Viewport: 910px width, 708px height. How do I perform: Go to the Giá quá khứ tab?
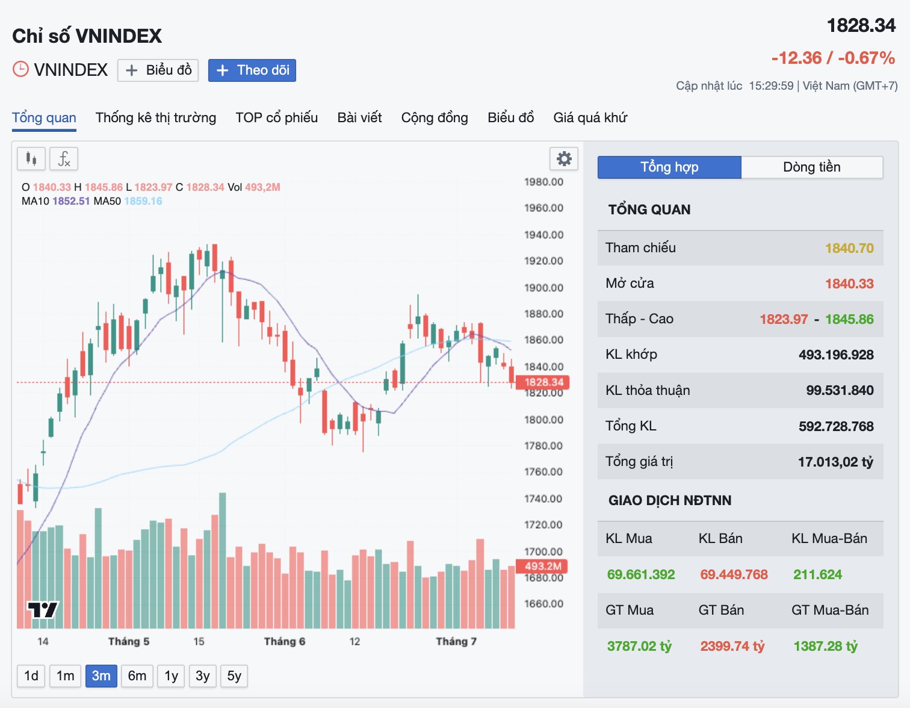590,117
